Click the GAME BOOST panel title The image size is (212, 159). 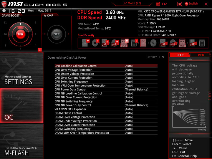coord(11,16)
